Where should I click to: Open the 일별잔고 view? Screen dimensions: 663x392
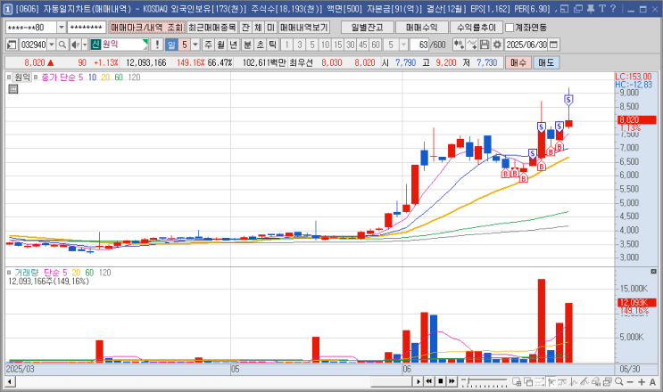[368, 28]
